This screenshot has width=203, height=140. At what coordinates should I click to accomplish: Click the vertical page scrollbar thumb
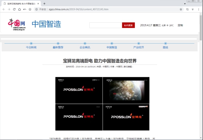[x=201, y=27]
